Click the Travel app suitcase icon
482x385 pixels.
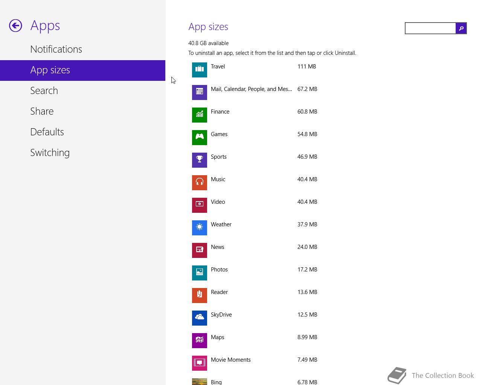200,70
